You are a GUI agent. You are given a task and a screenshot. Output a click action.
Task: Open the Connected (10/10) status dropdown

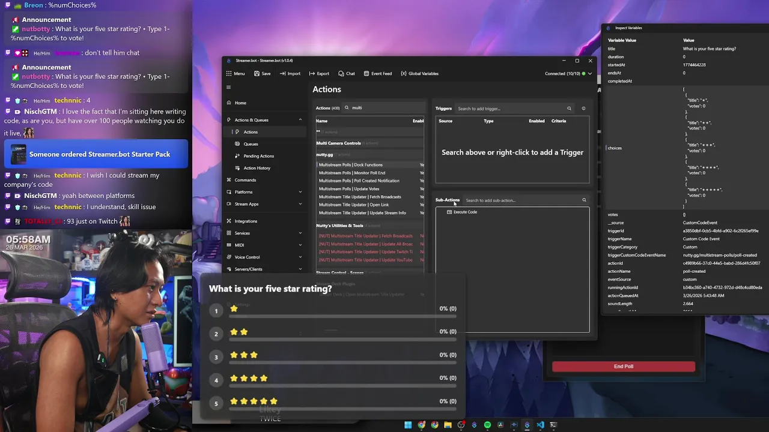568,74
